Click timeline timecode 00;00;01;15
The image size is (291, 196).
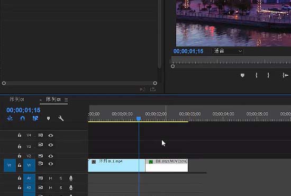[23, 110]
